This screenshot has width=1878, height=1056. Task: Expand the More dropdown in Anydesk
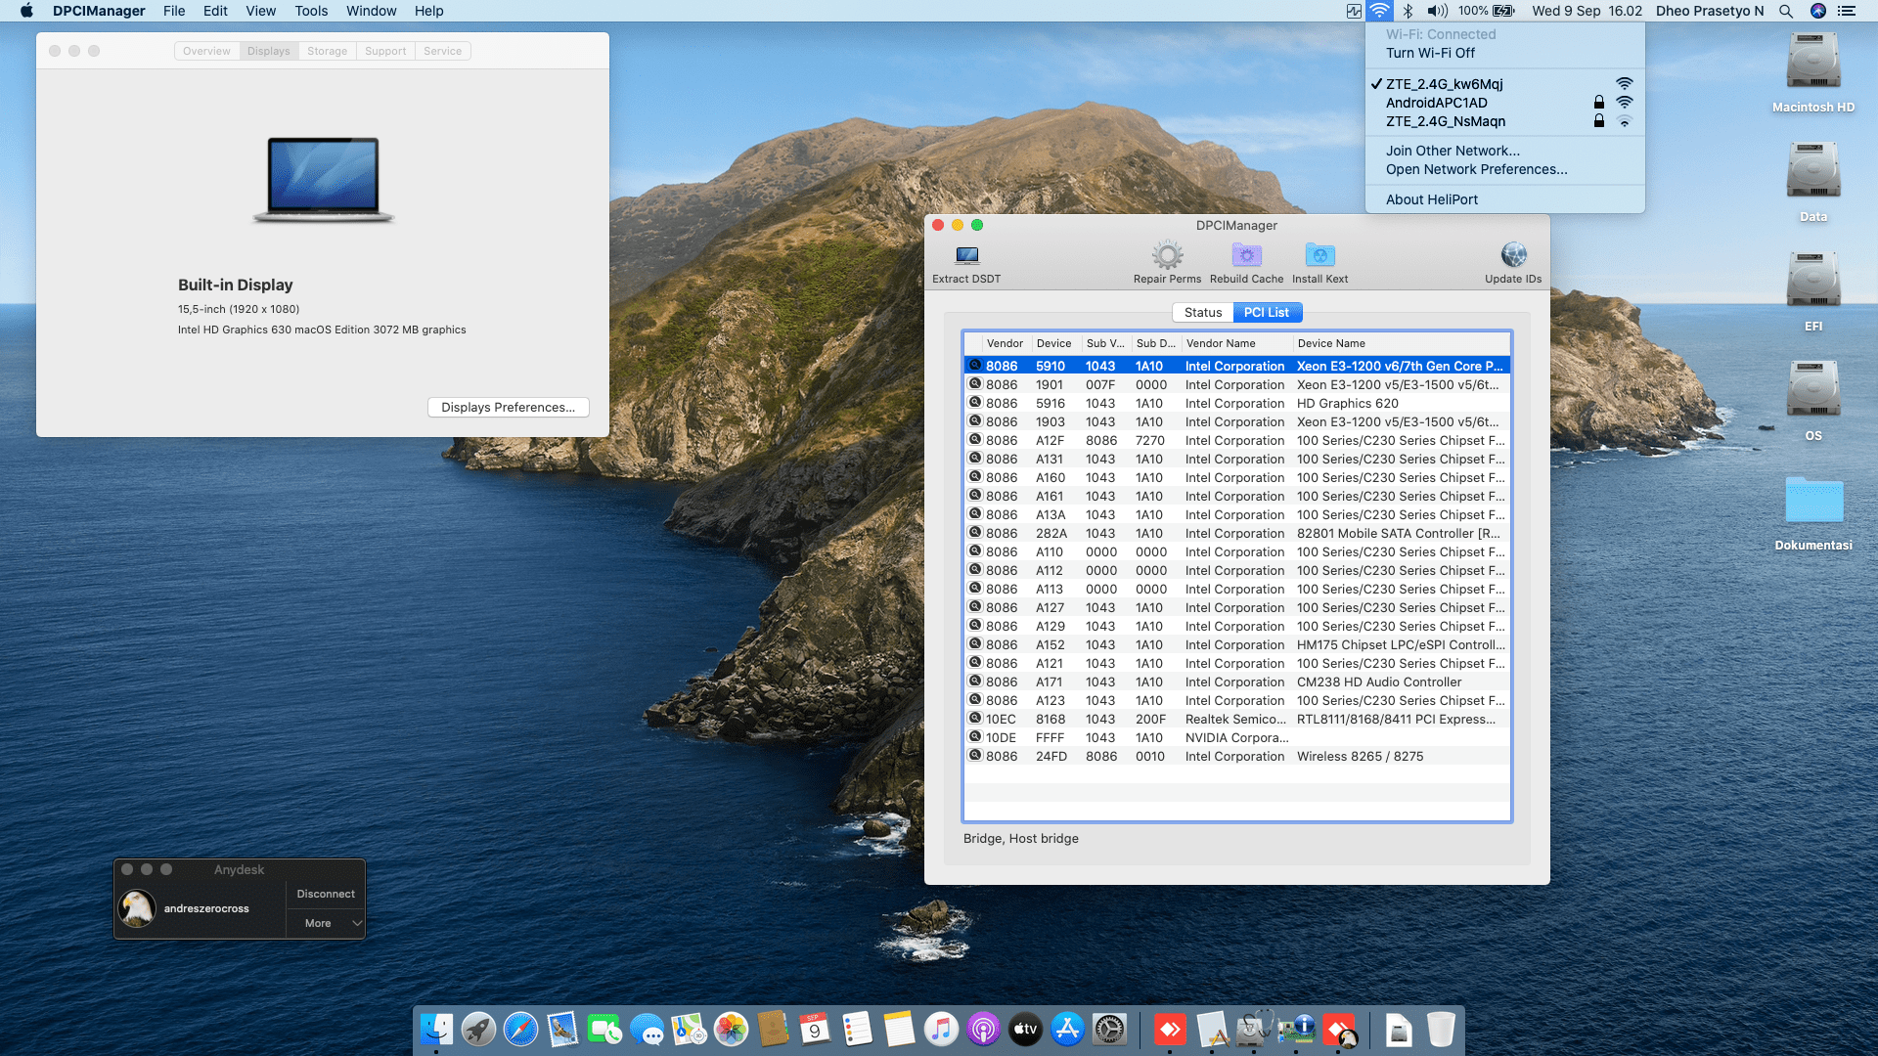pyautogui.click(x=326, y=923)
